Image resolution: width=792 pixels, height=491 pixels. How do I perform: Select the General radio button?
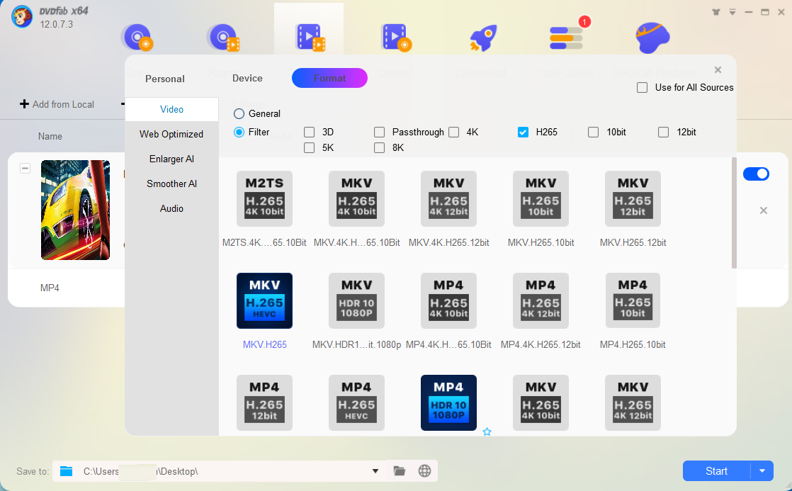pos(239,113)
